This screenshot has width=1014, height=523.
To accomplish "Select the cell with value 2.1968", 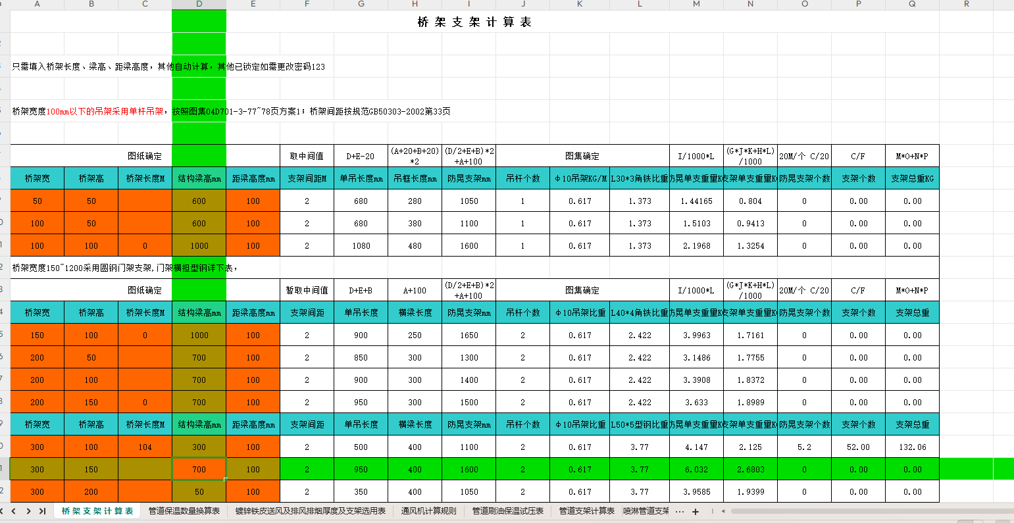I will pyautogui.click(x=696, y=245).
